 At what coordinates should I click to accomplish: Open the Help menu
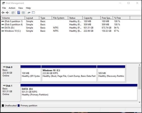[28, 8]
